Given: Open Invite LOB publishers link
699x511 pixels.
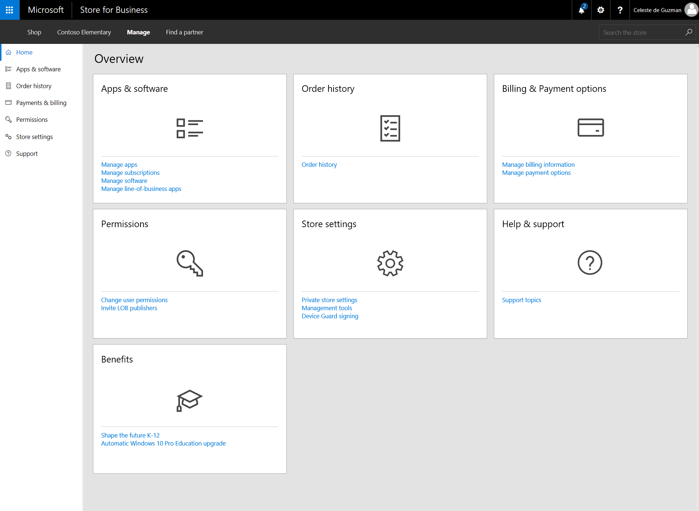Looking at the screenshot, I should (x=129, y=308).
